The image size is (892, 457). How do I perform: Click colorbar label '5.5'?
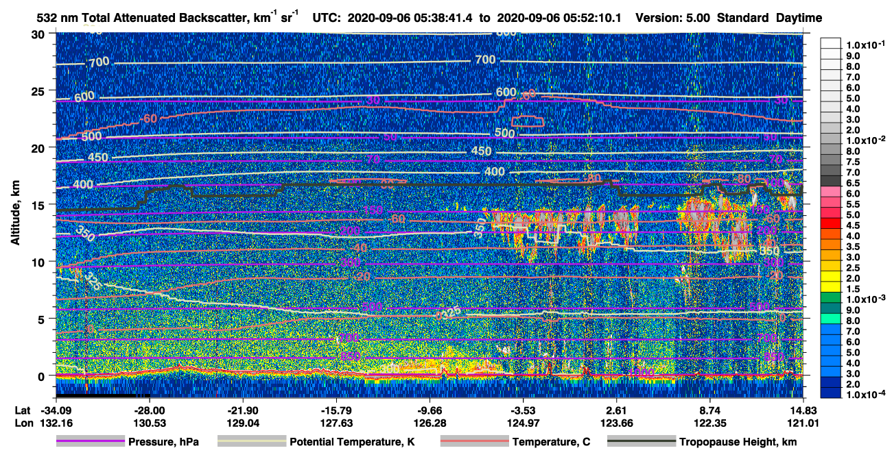[853, 204]
